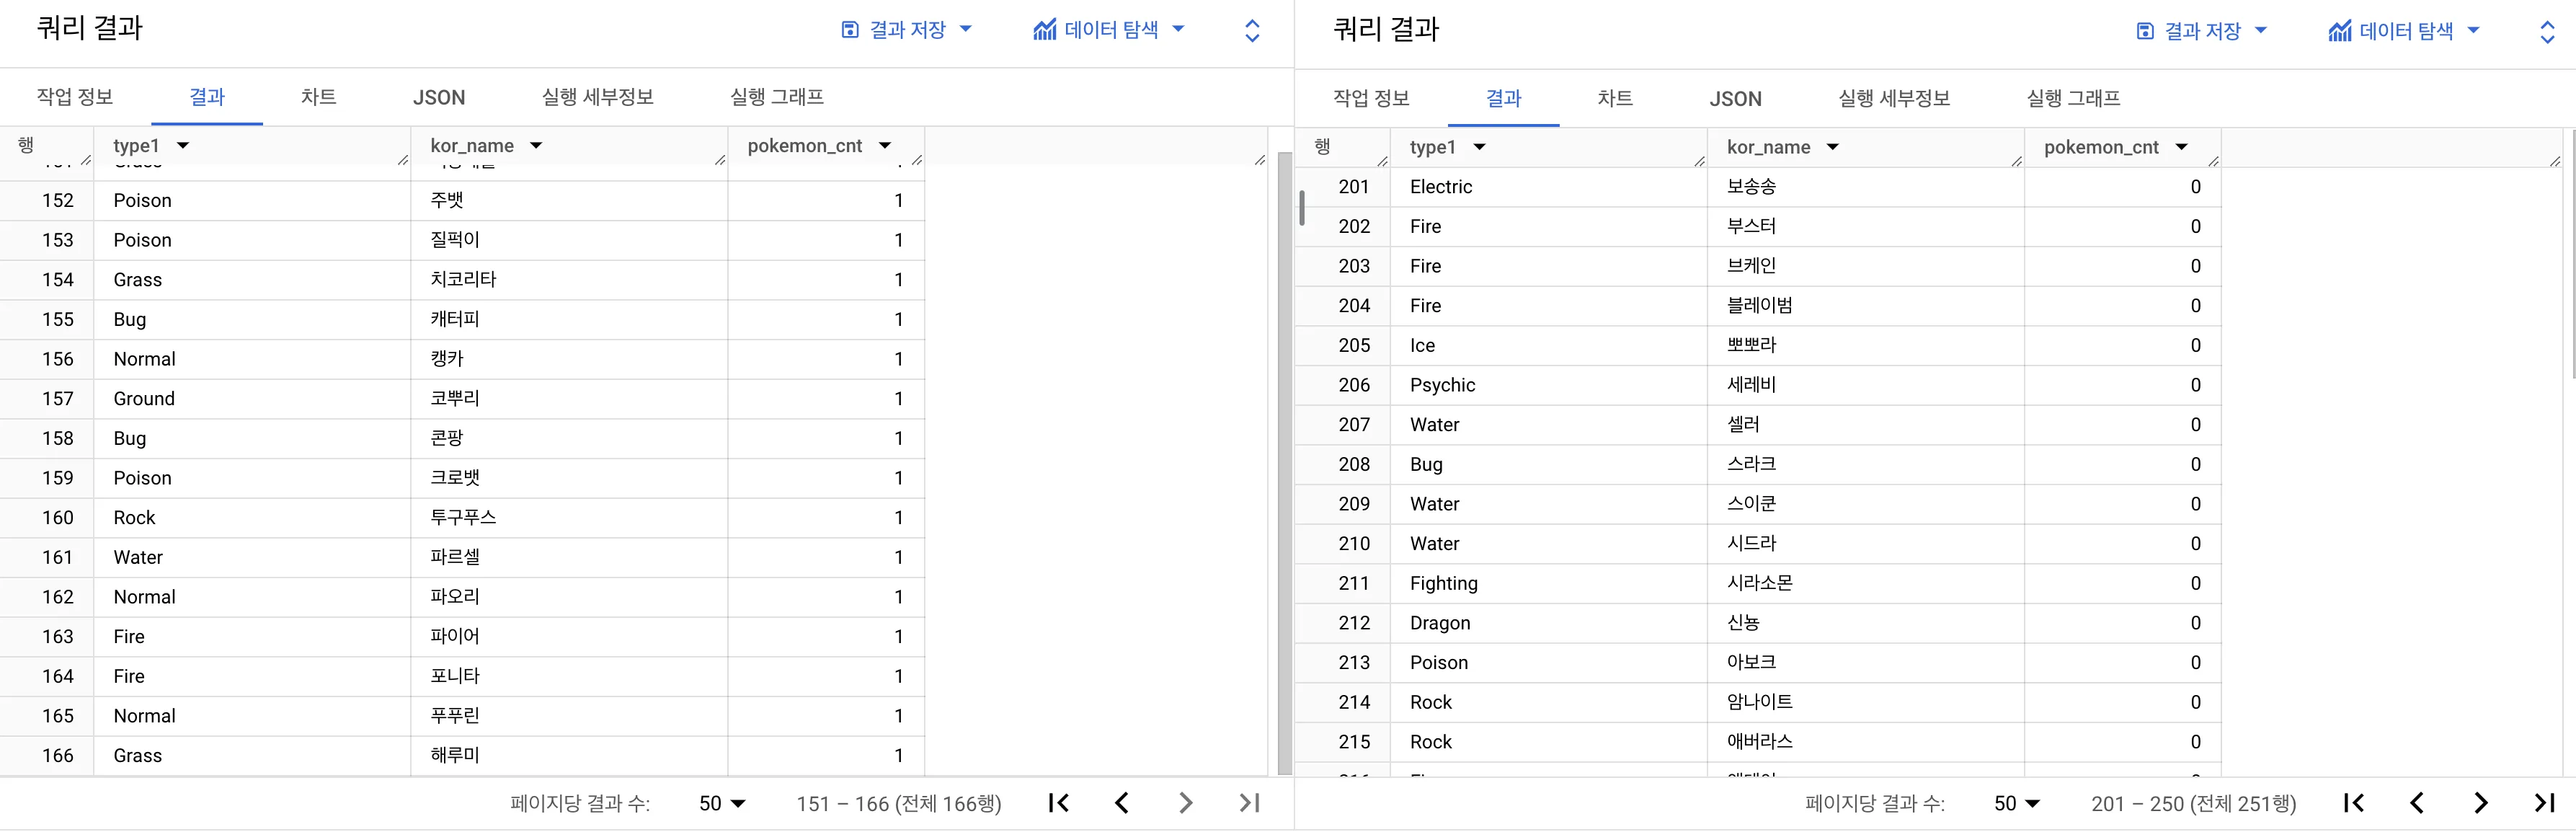2576x832 pixels.
Task: Select cell 치코리타 in row 154
Action: [569, 280]
